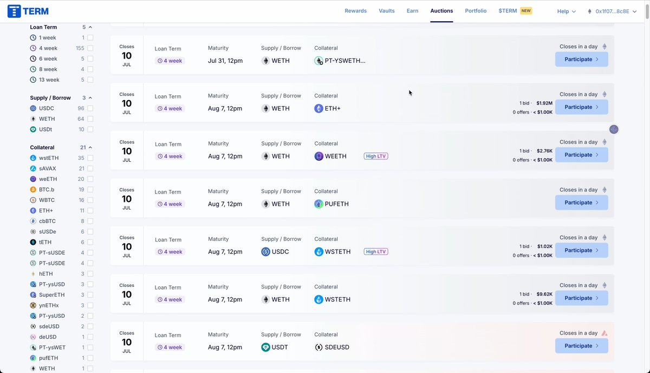The height and width of the screenshot is (373, 650).
Task: Click the wstETH collateral filter icon
Action: tap(34, 158)
